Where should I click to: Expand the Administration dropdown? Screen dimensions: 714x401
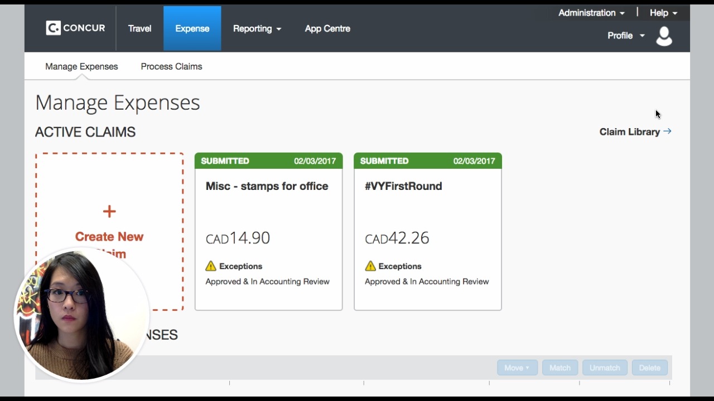click(x=591, y=13)
